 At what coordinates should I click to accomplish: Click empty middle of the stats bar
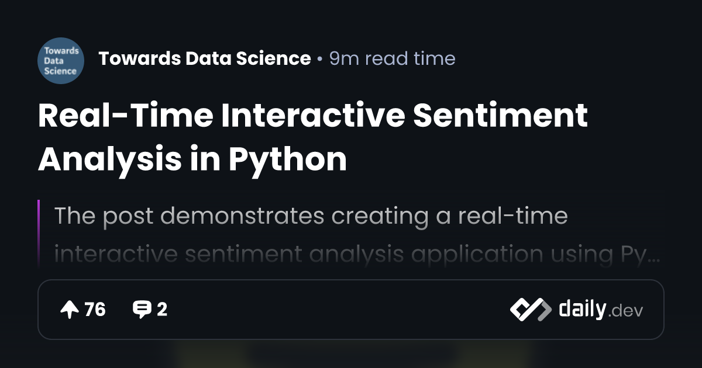coord(339,310)
